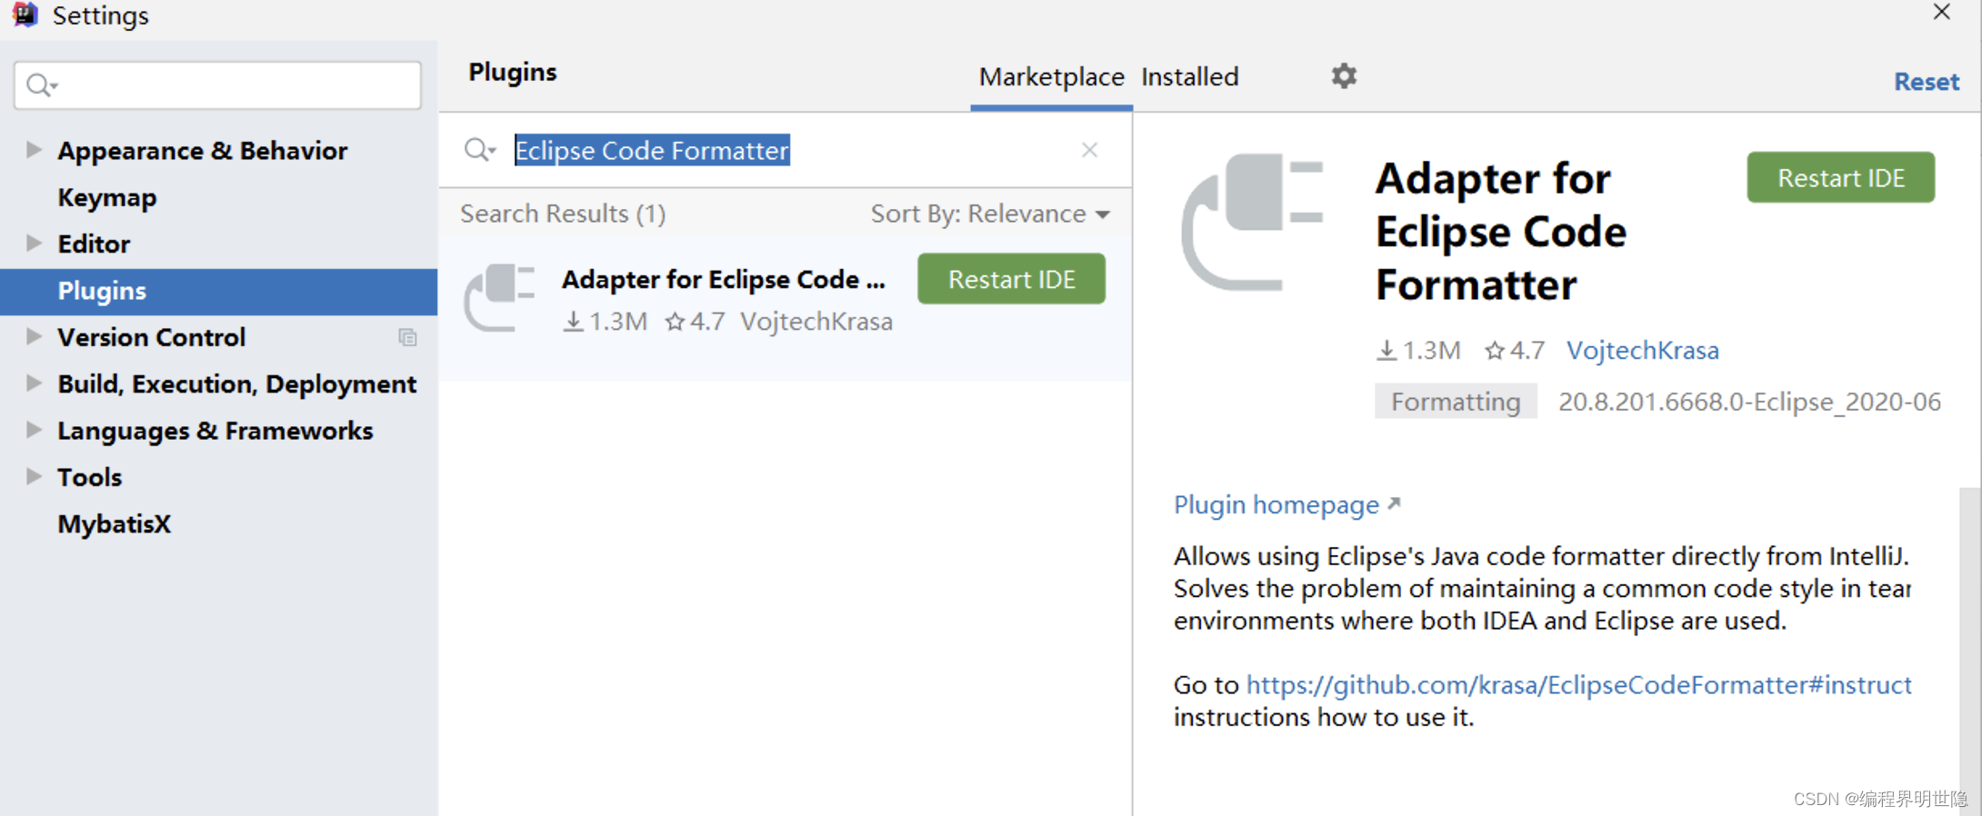Open the Editor settings label
This screenshot has width=1982, height=816.
[x=94, y=244]
